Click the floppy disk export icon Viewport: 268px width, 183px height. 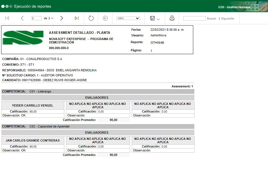tap(152, 18)
